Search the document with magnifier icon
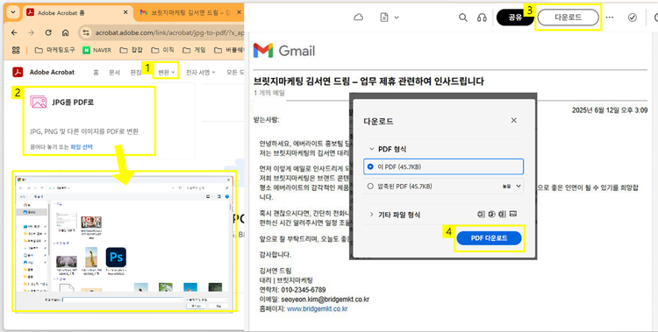 click(x=463, y=18)
